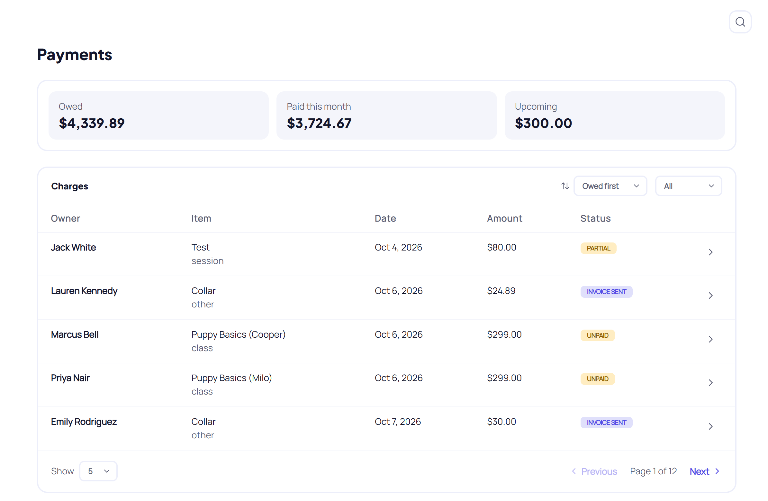768x501 pixels.
Task: Click the Status column header
Action: pos(595,219)
